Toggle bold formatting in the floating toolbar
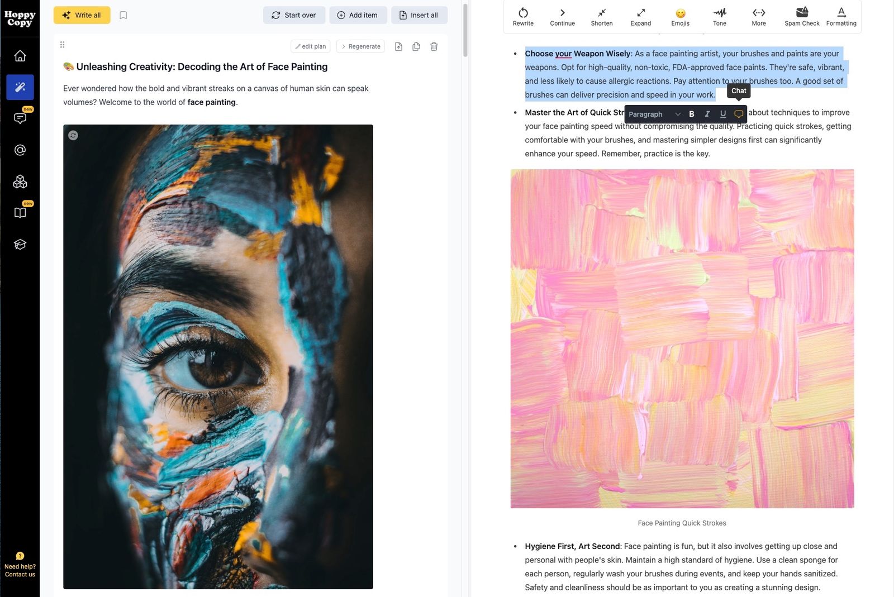Viewport: 894px width, 597px height. (691, 114)
